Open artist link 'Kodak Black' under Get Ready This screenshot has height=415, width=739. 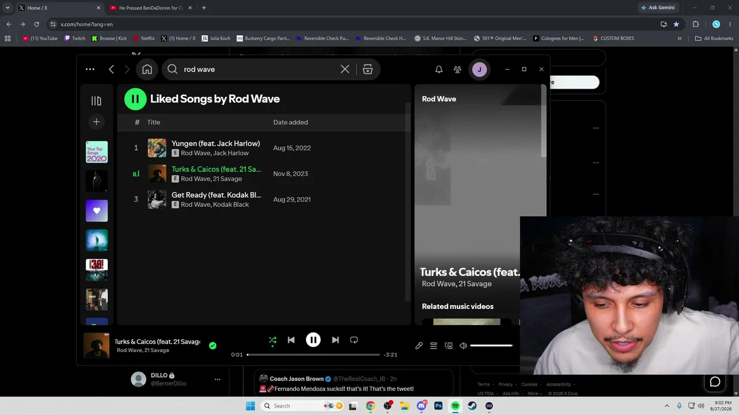(x=231, y=205)
